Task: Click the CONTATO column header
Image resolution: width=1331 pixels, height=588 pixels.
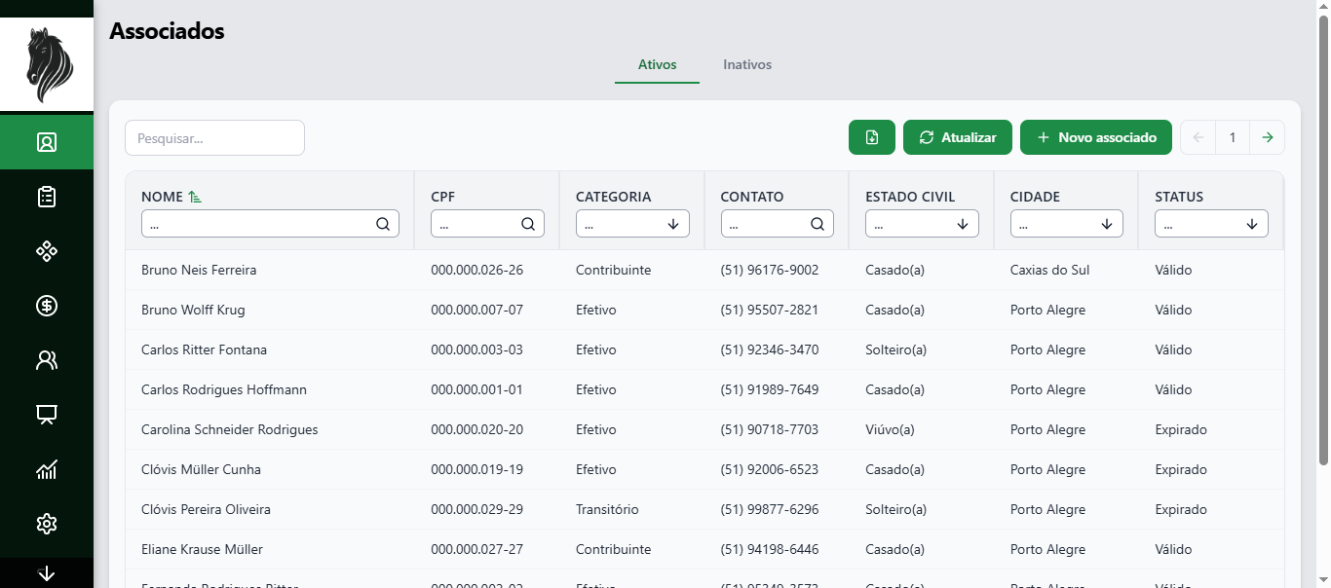Action: (752, 197)
